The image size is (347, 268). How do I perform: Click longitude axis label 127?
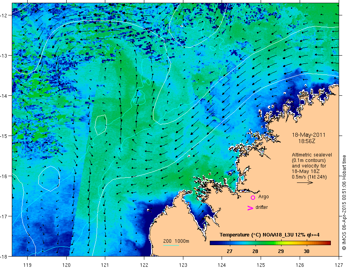point(339,265)
